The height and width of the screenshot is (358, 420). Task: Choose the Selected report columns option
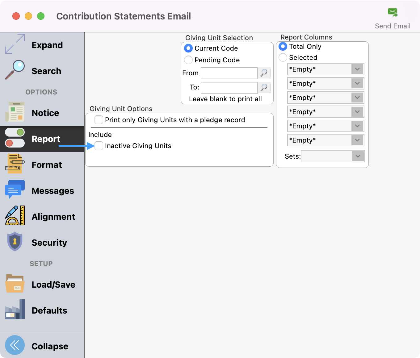click(x=283, y=57)
